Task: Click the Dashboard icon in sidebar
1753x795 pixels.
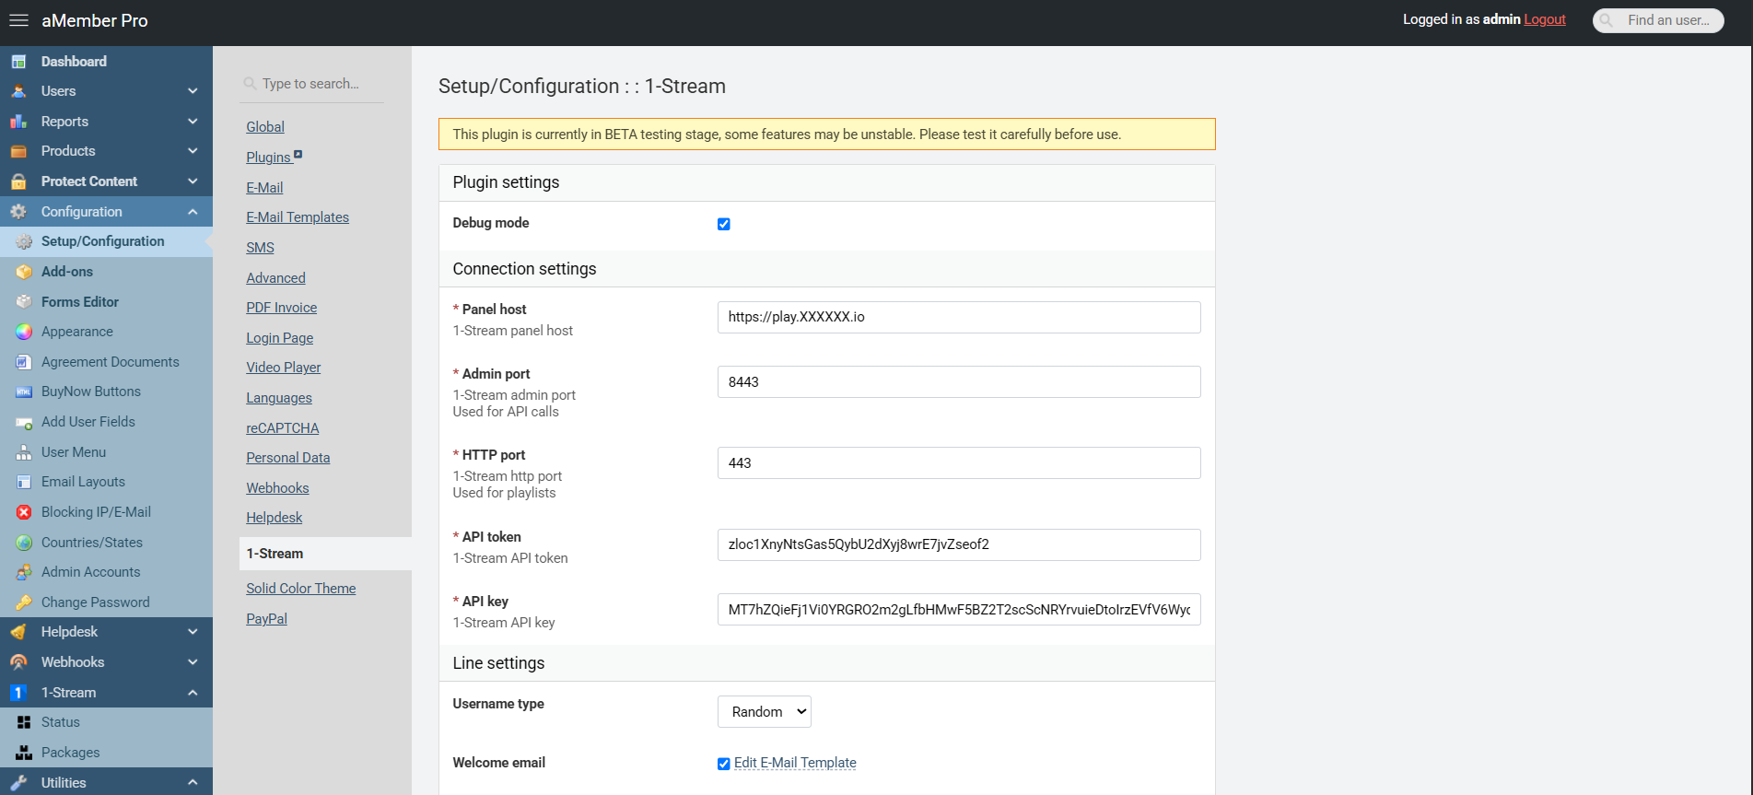Action: coord(18,62)
